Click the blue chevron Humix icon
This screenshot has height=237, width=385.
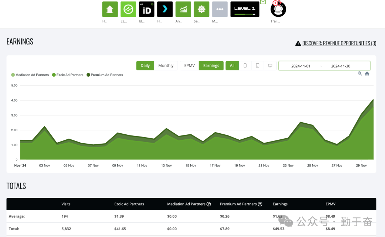click(165, 9)
